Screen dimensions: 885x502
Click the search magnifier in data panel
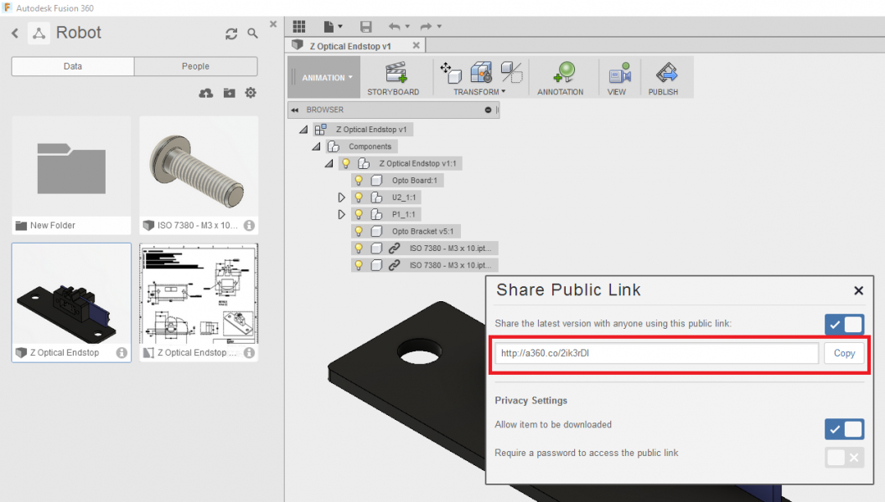pyautogui.click(x=253, y=33)
